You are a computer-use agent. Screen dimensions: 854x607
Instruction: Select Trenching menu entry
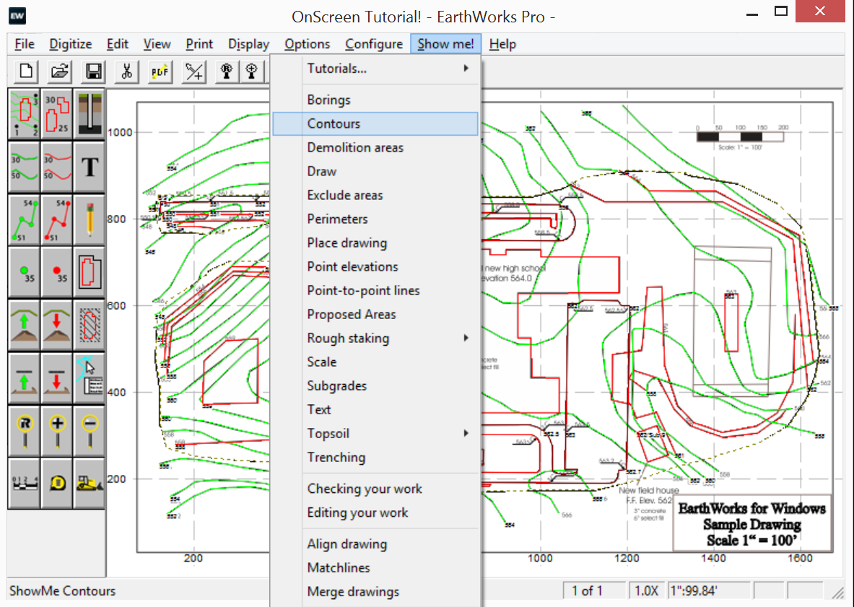point(375,458)
